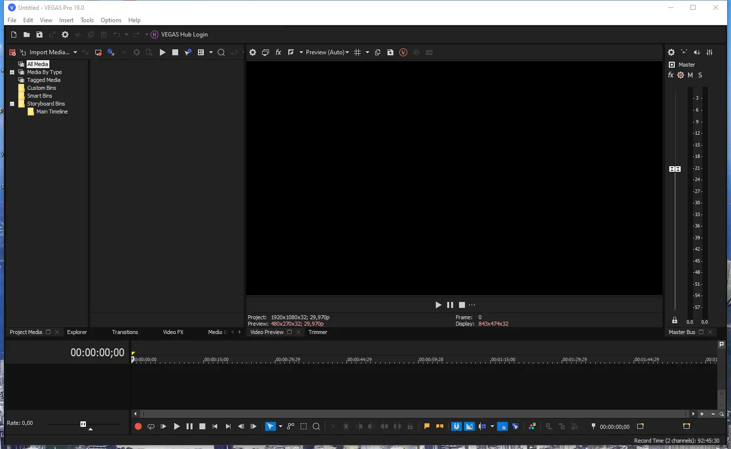Screen dimensions: 731x449
Task: Collapse the Storyboard Bins tree node
Action: [x=12, y=104]
